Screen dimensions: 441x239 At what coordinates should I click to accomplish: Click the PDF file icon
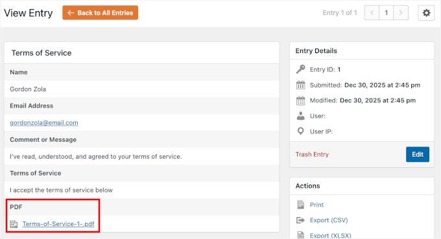(14, 224)
